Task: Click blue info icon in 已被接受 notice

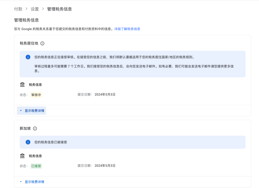Action: click(28, 142)
